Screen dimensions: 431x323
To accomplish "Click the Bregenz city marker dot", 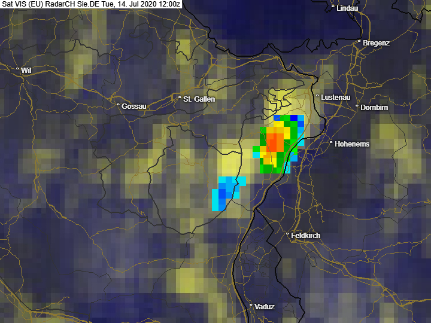I will coord(359,41).
